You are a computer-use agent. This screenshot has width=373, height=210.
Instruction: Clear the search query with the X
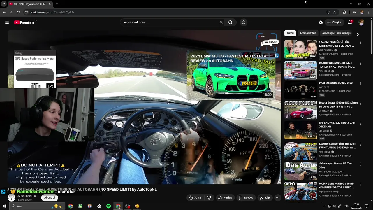click(221, 22)
